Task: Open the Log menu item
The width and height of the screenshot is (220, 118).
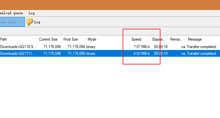Action: (32, 13)
